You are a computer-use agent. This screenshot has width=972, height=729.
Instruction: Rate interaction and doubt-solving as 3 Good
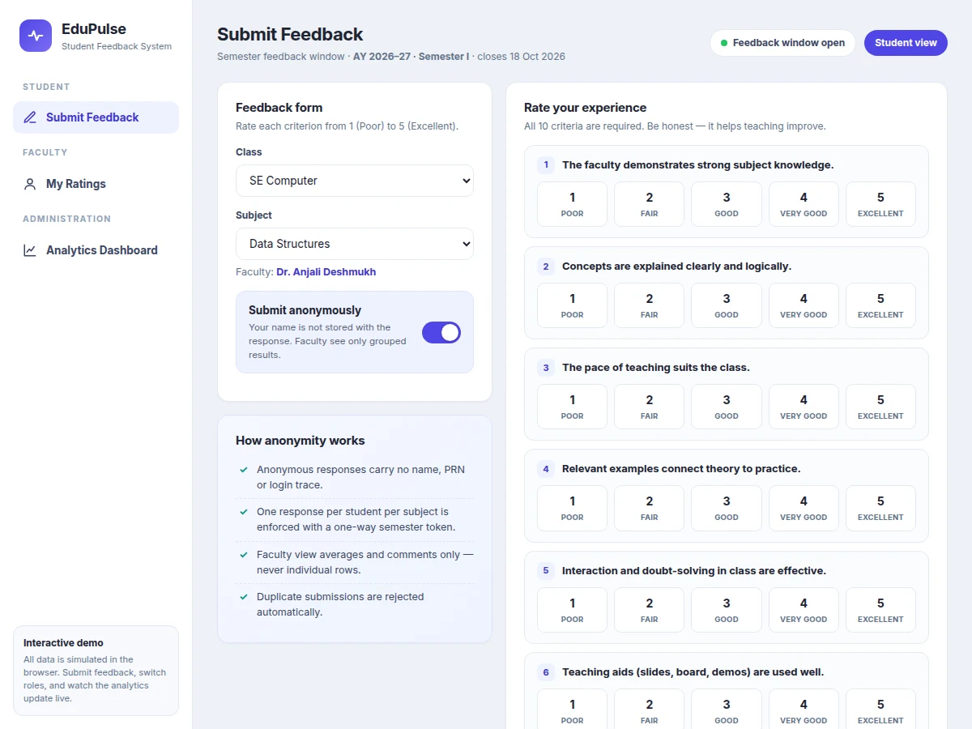pos(727,610)
